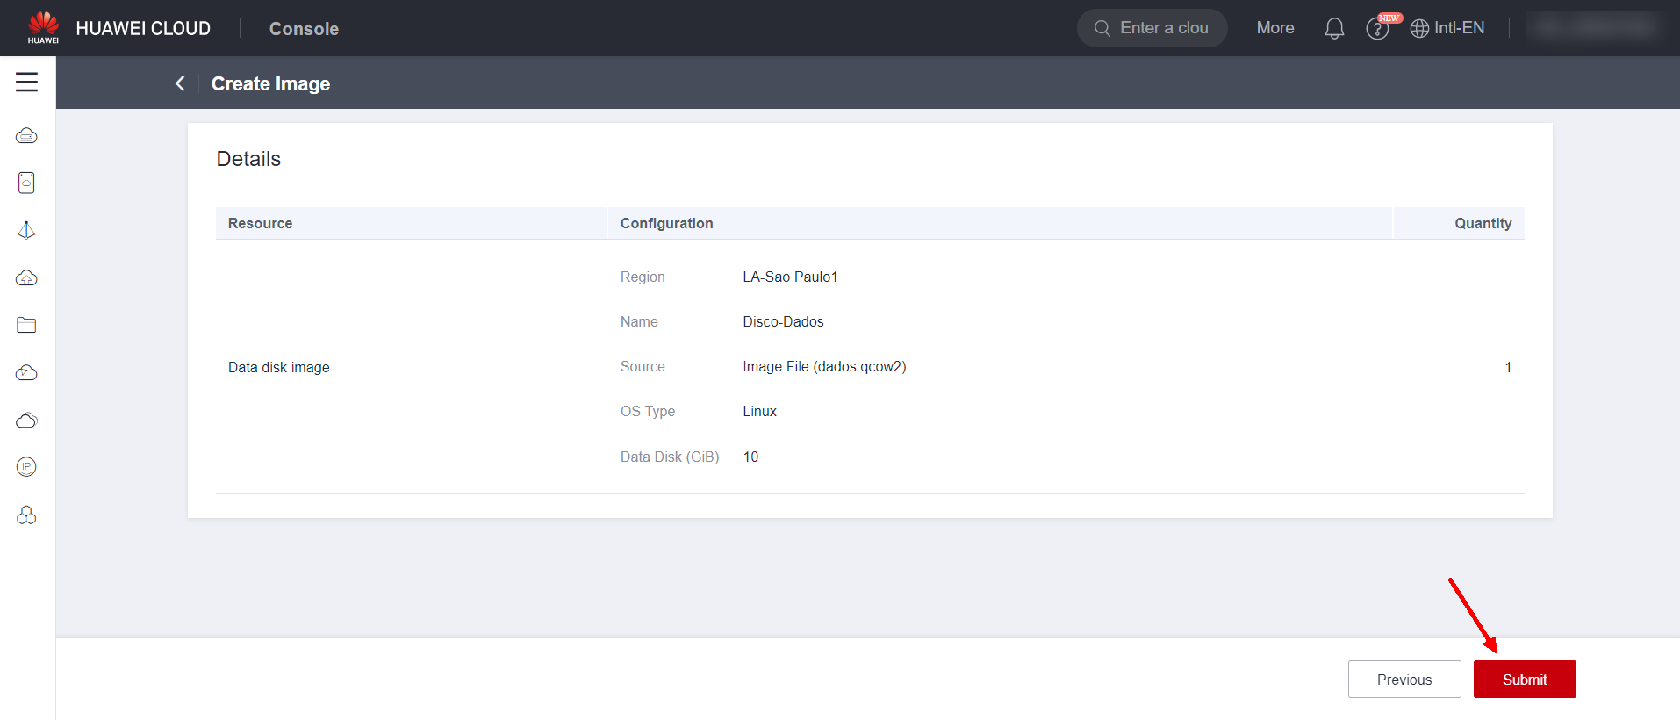Image resolution: width=1680 pixels, height=720 pixels.
Task: Open the Intl-EN language selector
Action: coord(1447,28)
